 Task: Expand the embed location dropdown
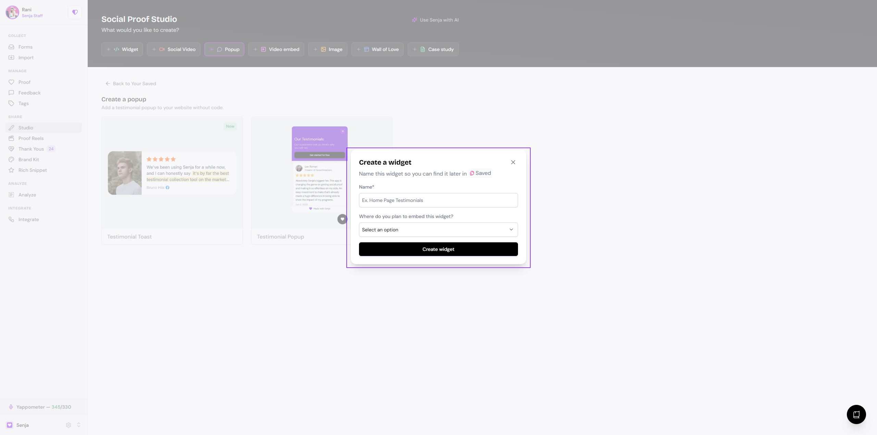click(x=438, y=230)
